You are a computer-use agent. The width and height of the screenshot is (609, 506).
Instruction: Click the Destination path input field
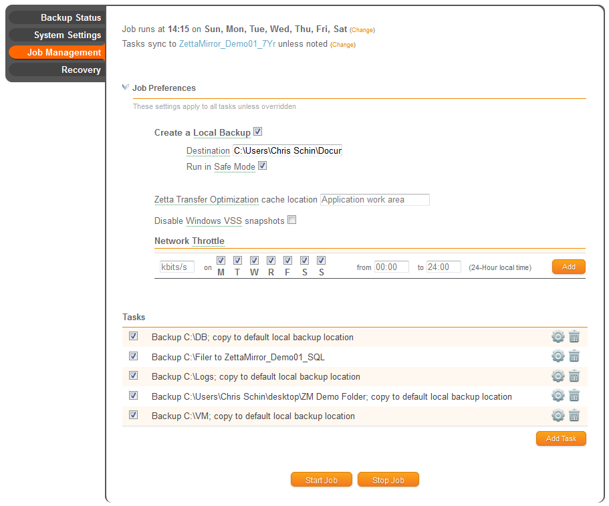tap(287, 150)
